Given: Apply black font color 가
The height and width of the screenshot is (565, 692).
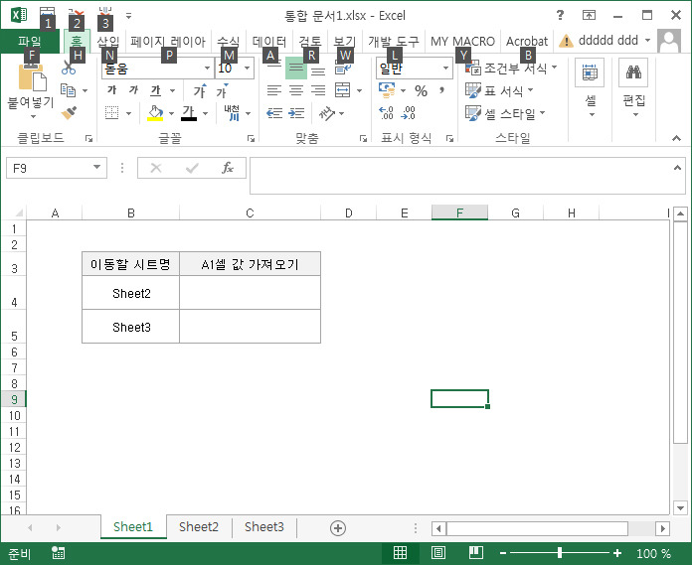Looking at the screenshot, I should (189, 113).
